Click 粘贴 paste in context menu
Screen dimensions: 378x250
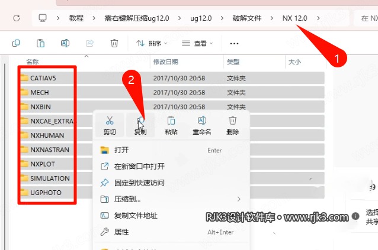coord(171,125)
